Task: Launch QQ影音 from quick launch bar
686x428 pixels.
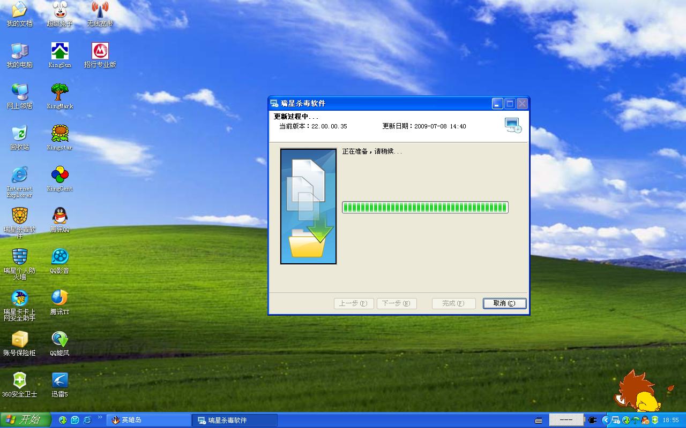Action: coord(75,420)
